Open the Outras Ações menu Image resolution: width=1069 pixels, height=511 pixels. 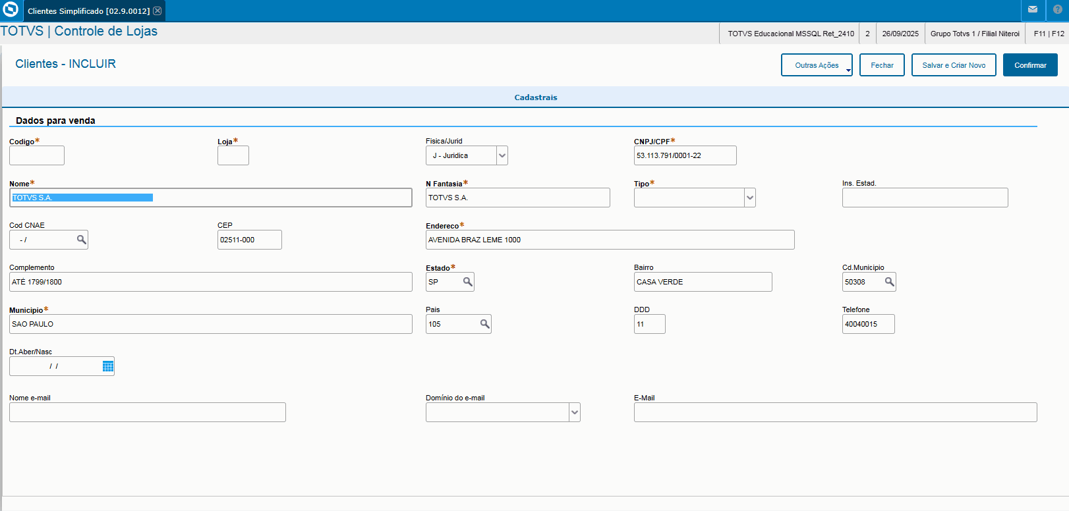[817, 65]
